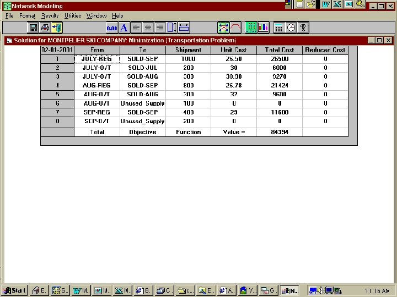Viewport: 397px width, 297px height.
Task: Open the Format menu
Action: [x=28, y=15]
